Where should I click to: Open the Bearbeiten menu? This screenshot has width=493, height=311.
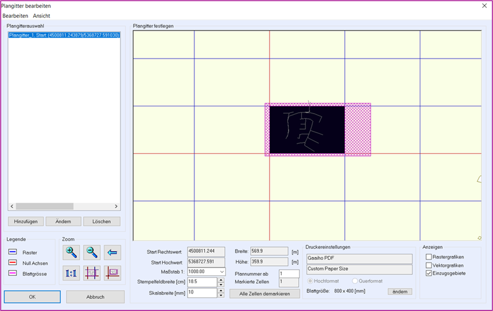point(15,16)
